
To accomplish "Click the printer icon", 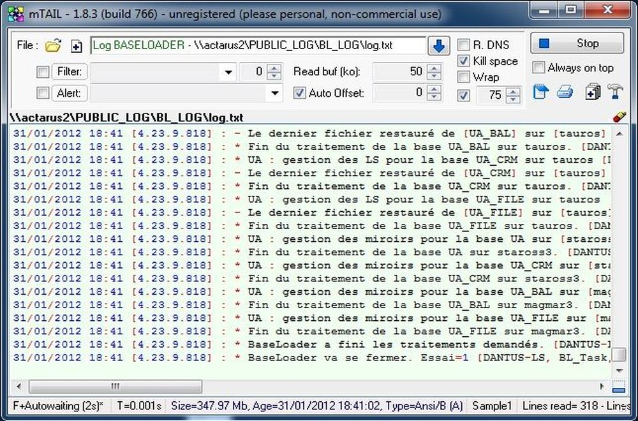I will (x=565, y=92).
